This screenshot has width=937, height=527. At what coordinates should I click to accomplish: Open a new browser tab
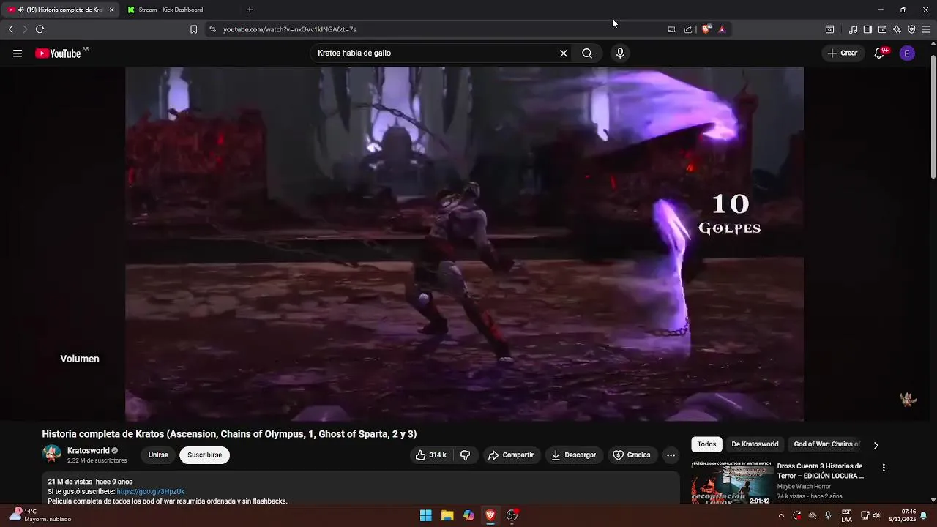point(250,10)
